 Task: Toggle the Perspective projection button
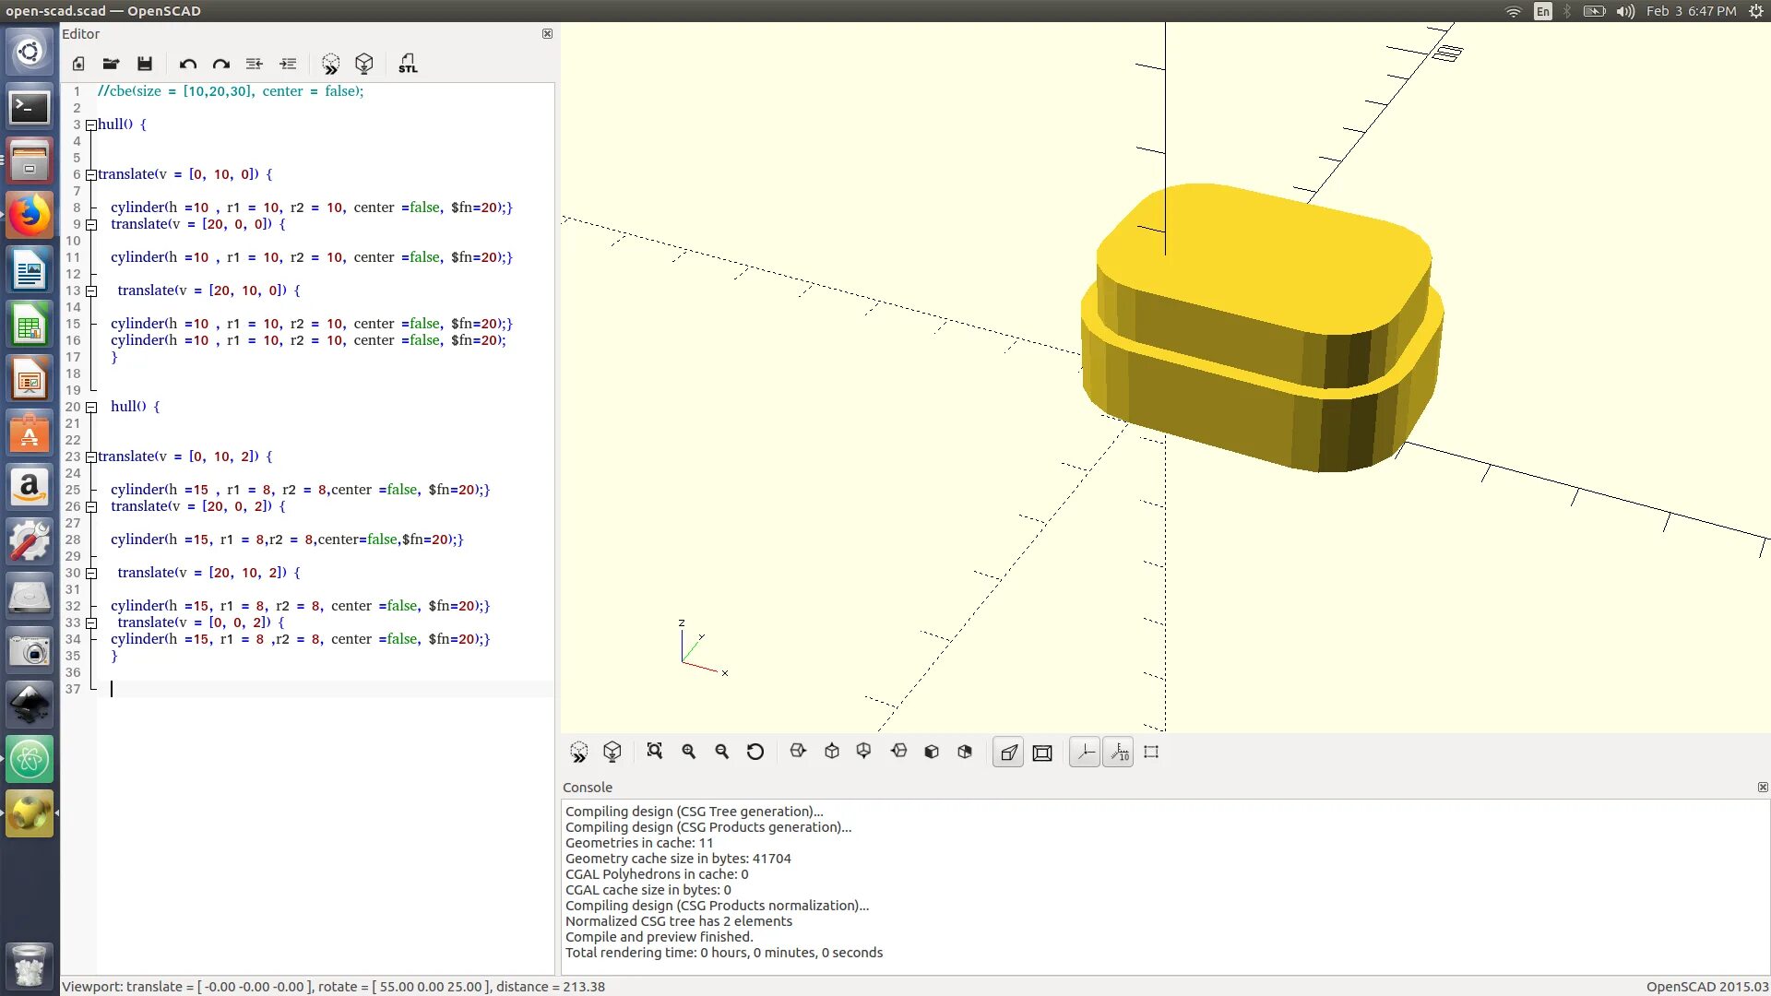(x=1008, y=753)
